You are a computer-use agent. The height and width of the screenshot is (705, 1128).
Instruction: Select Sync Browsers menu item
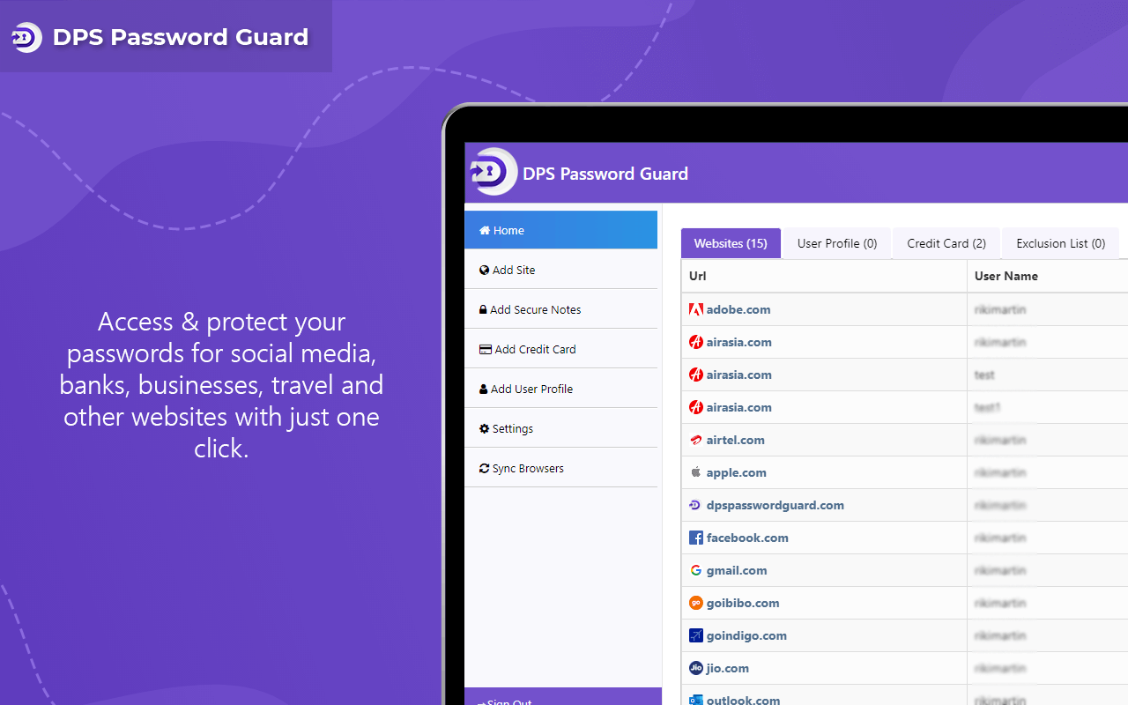click(x=560, y=468)
